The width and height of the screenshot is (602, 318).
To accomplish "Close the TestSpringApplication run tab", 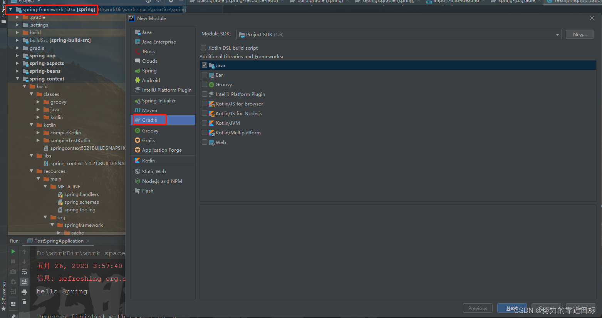I will tap(88, 241).
